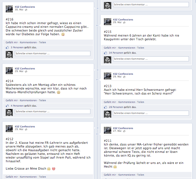Click Teilen under post #214
The image size is (196, 179).
click(x=42, y=101)
